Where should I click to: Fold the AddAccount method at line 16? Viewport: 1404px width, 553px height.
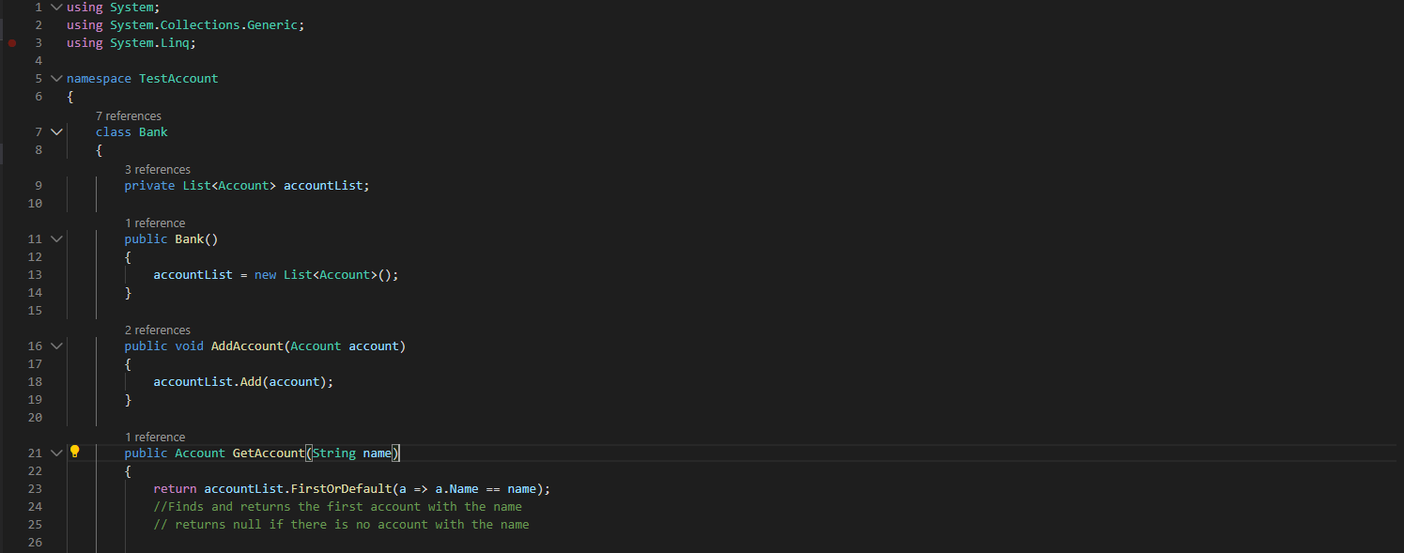coord(56,346)
